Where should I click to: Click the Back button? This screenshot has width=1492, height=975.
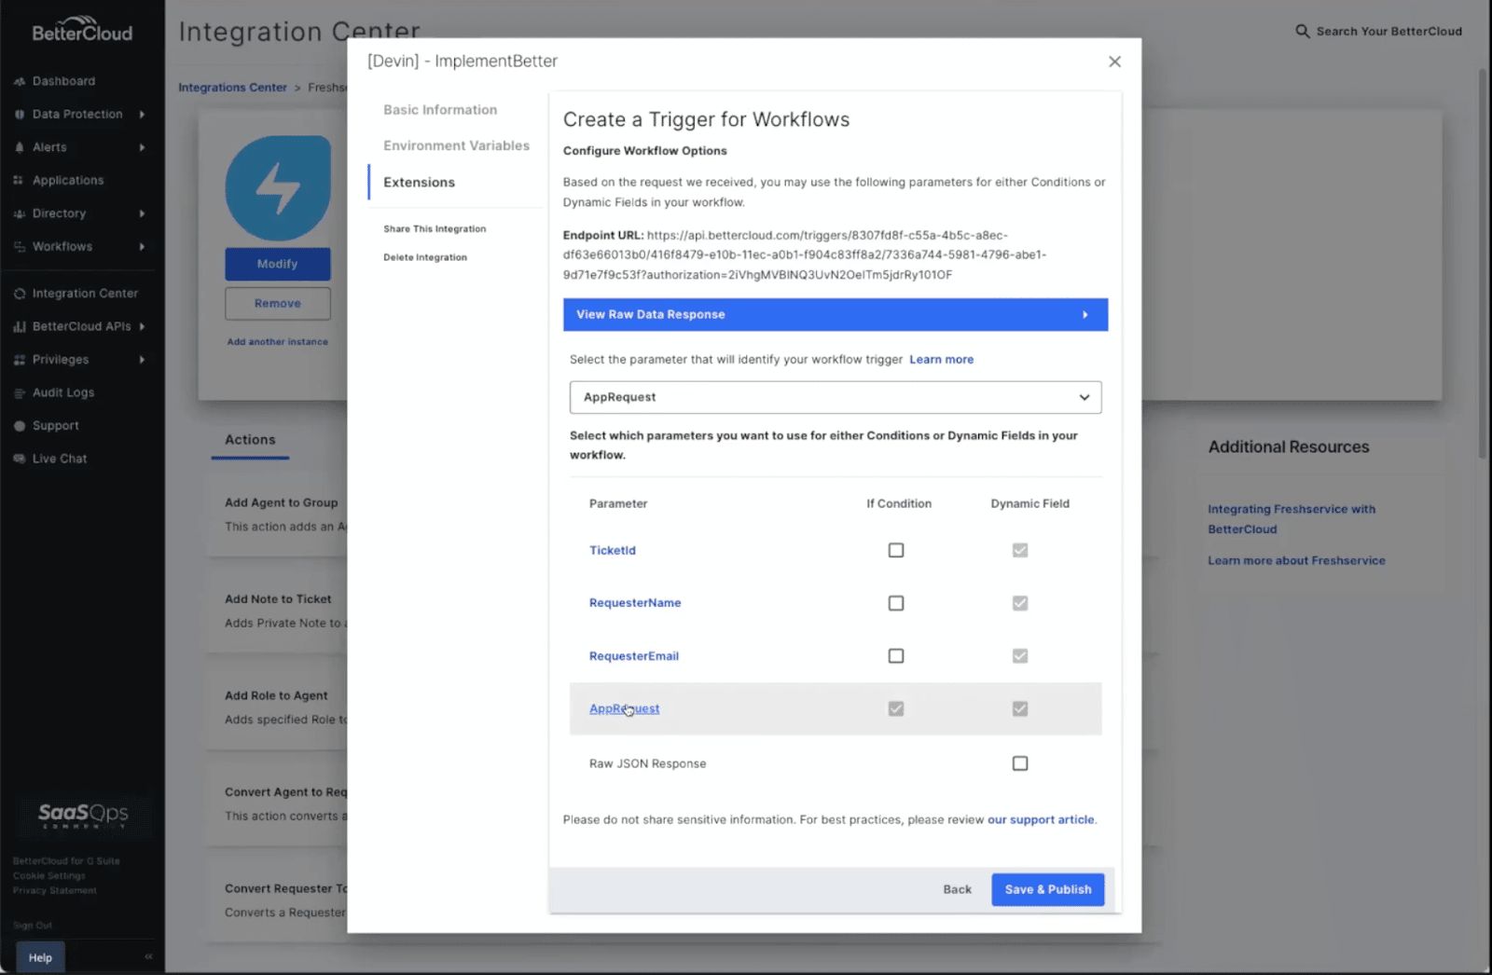pyautogui.click(x=957, y=889)
